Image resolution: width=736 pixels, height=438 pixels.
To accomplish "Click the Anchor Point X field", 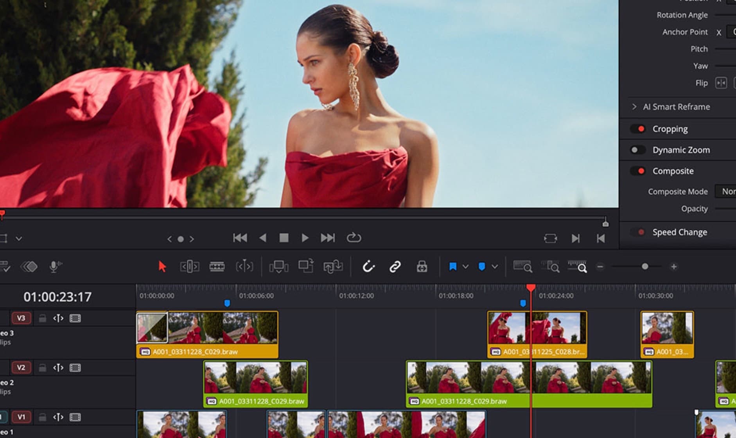I will pyautogui.click(x=731, y=32).
